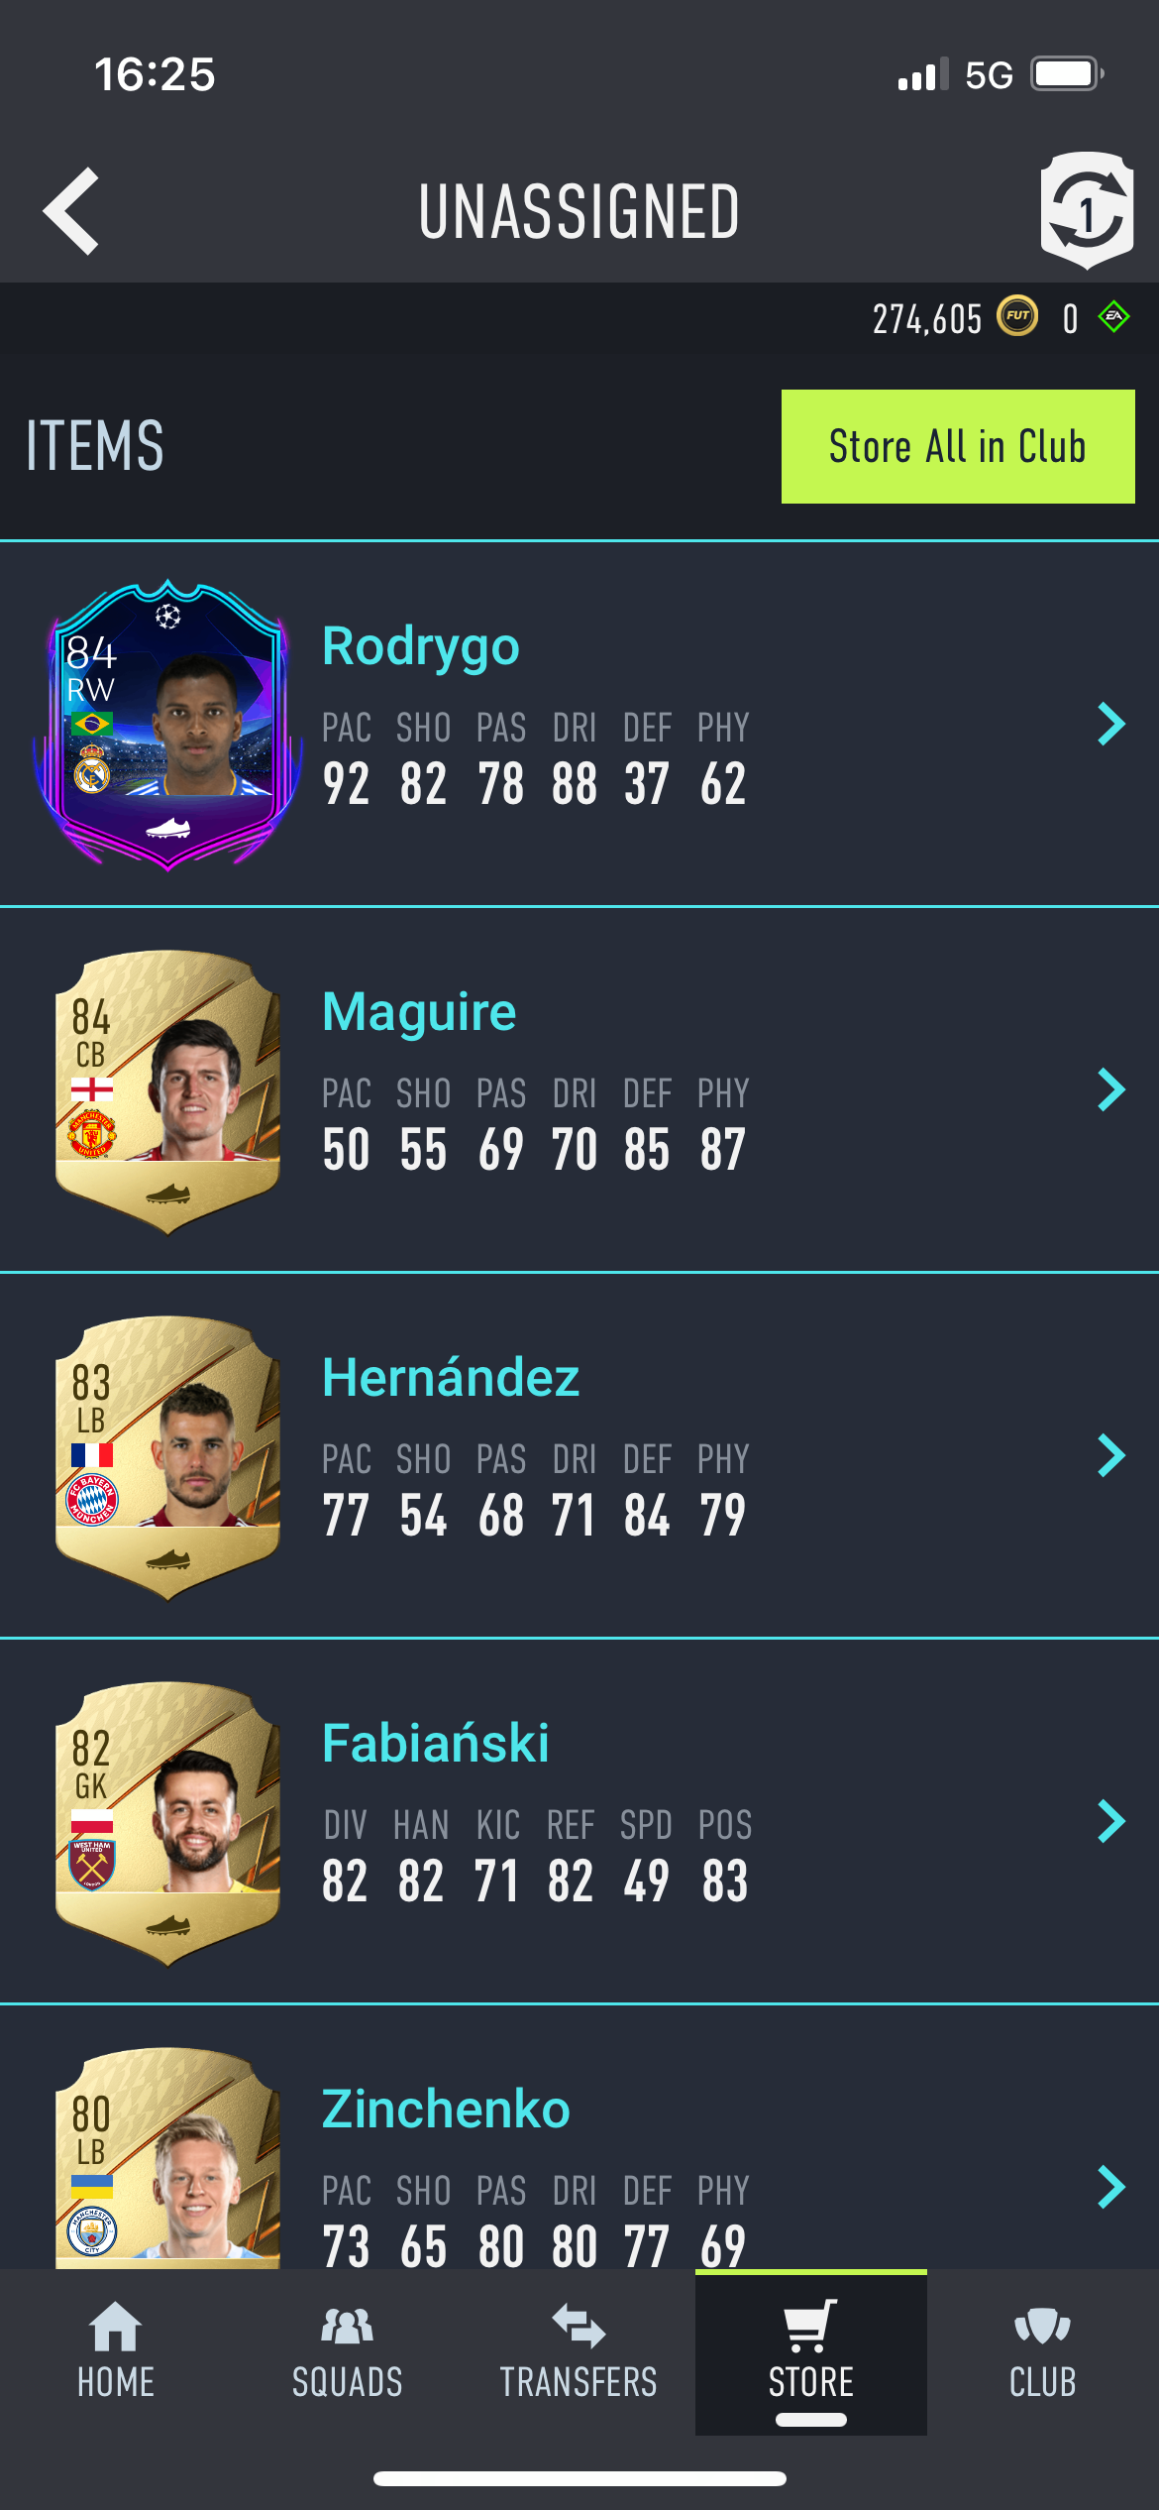Tap the back arrow icon
Screen dimensions: 1159x2510
(71, 211)
